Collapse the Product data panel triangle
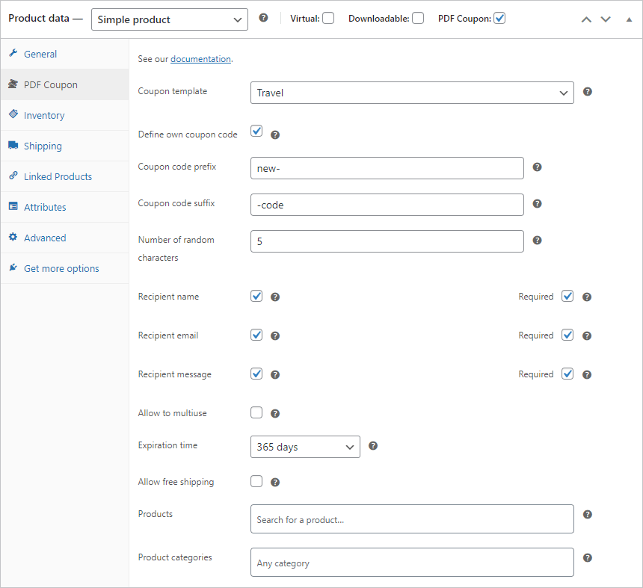The height and width of the screenshot is (588, 643). tap(629, 19)
